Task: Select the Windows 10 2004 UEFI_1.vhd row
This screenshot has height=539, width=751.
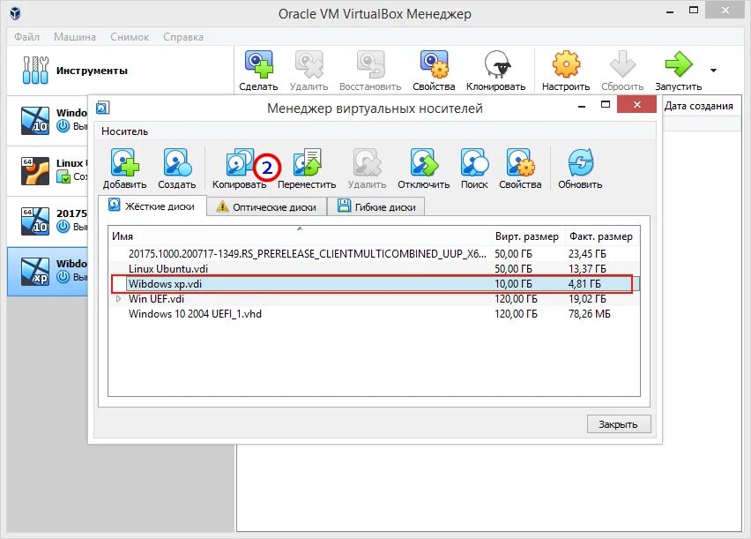Action: tap(374, 314)
